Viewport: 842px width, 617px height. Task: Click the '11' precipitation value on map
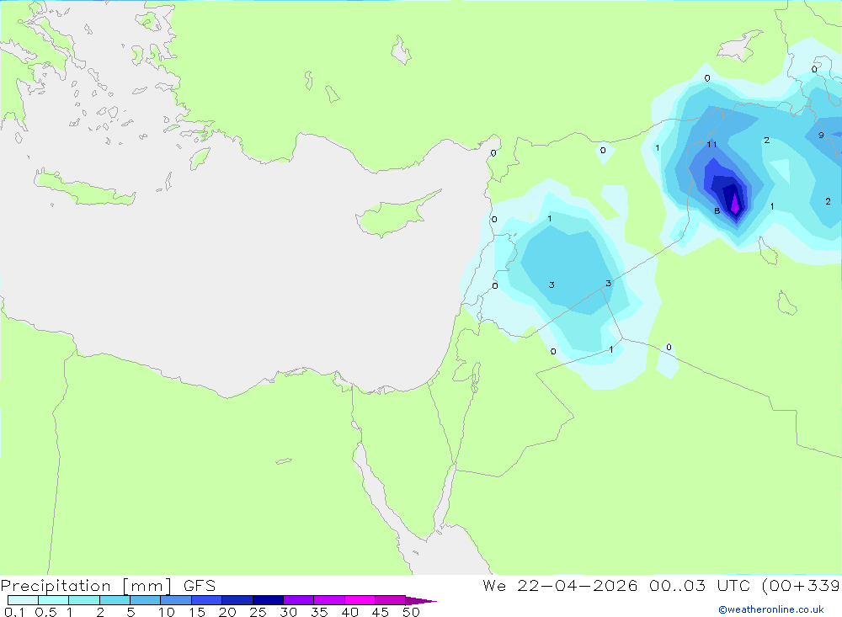pyautogui.click(x=712, y=144)
